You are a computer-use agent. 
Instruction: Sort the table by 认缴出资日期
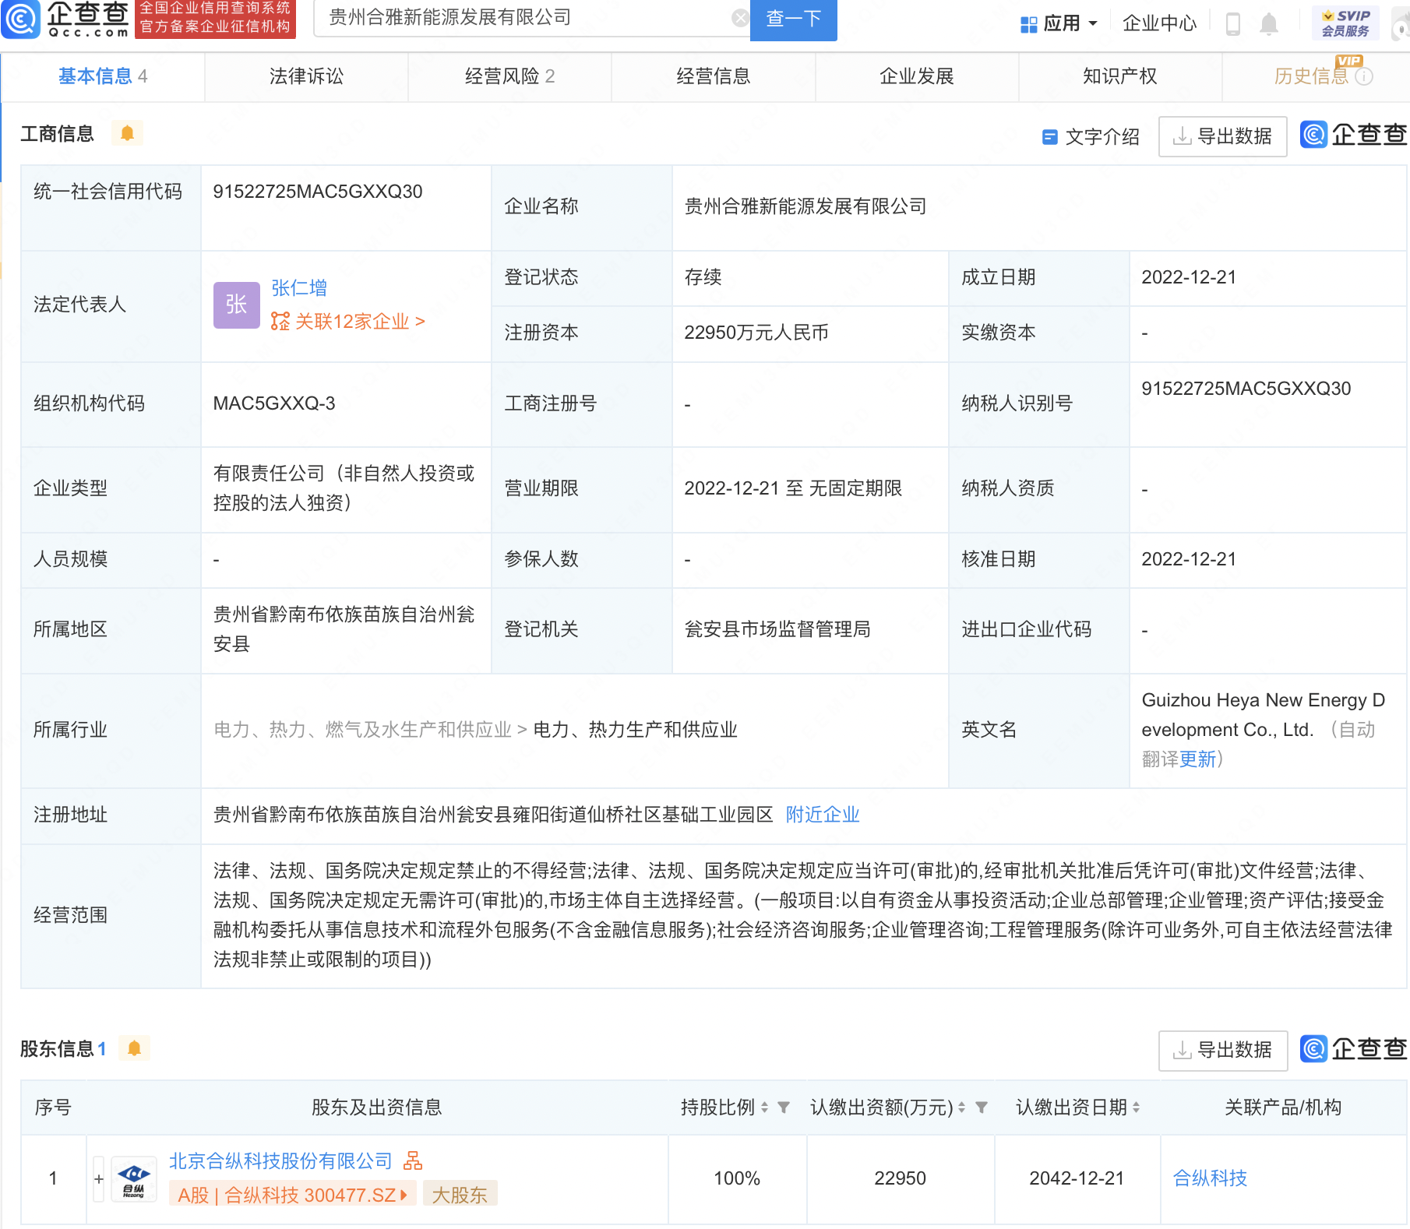[1137, 1108]
